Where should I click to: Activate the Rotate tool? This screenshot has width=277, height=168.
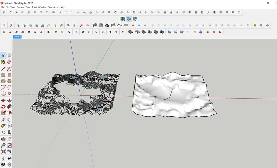3,107
